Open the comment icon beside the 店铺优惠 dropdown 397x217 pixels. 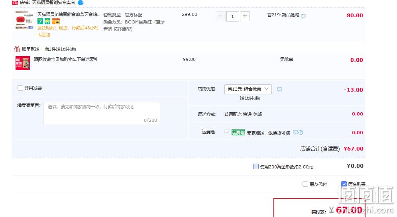pyautogui.click(x=279, y=89)
